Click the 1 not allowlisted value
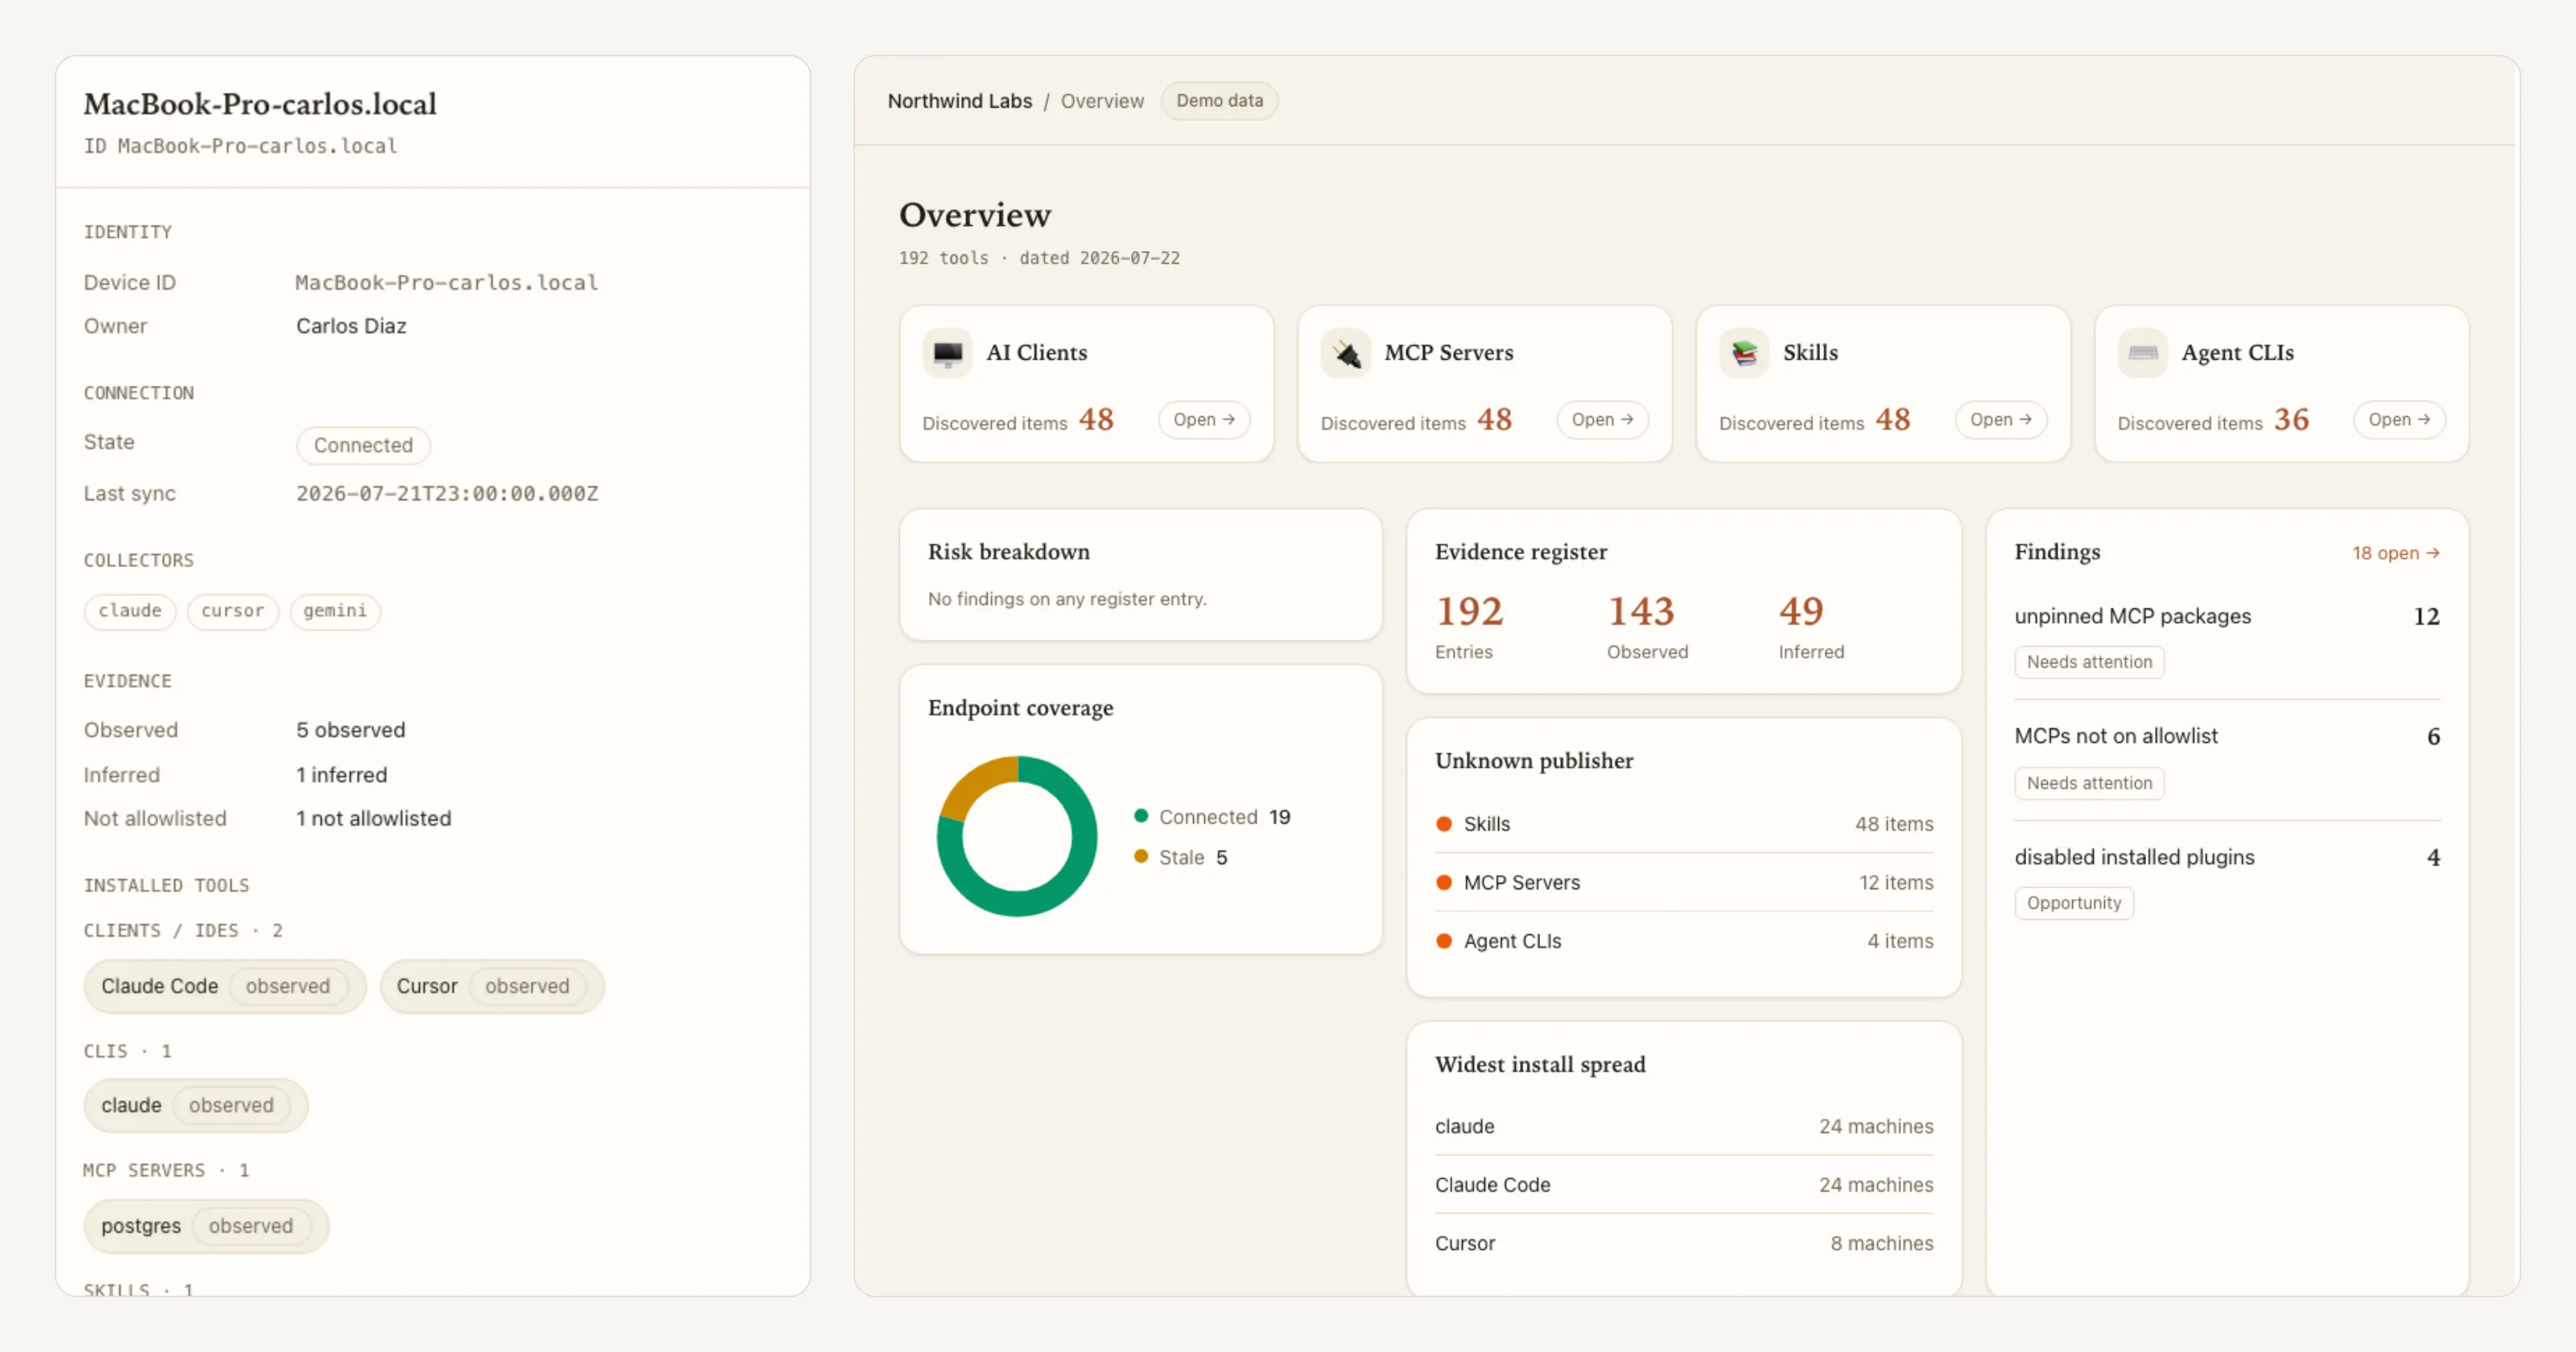 373,819
